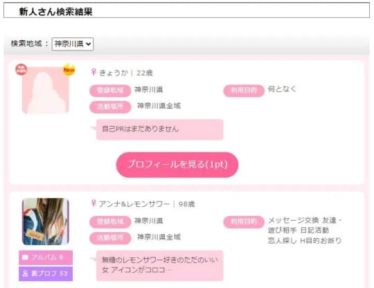
Task: Click the dropdown arrow next to 神奈川県
Action: [x=88, y=44]
